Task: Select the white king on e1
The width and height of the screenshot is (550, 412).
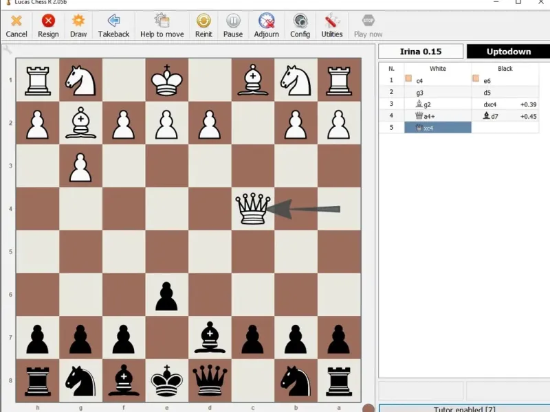Action: [166, 80]
